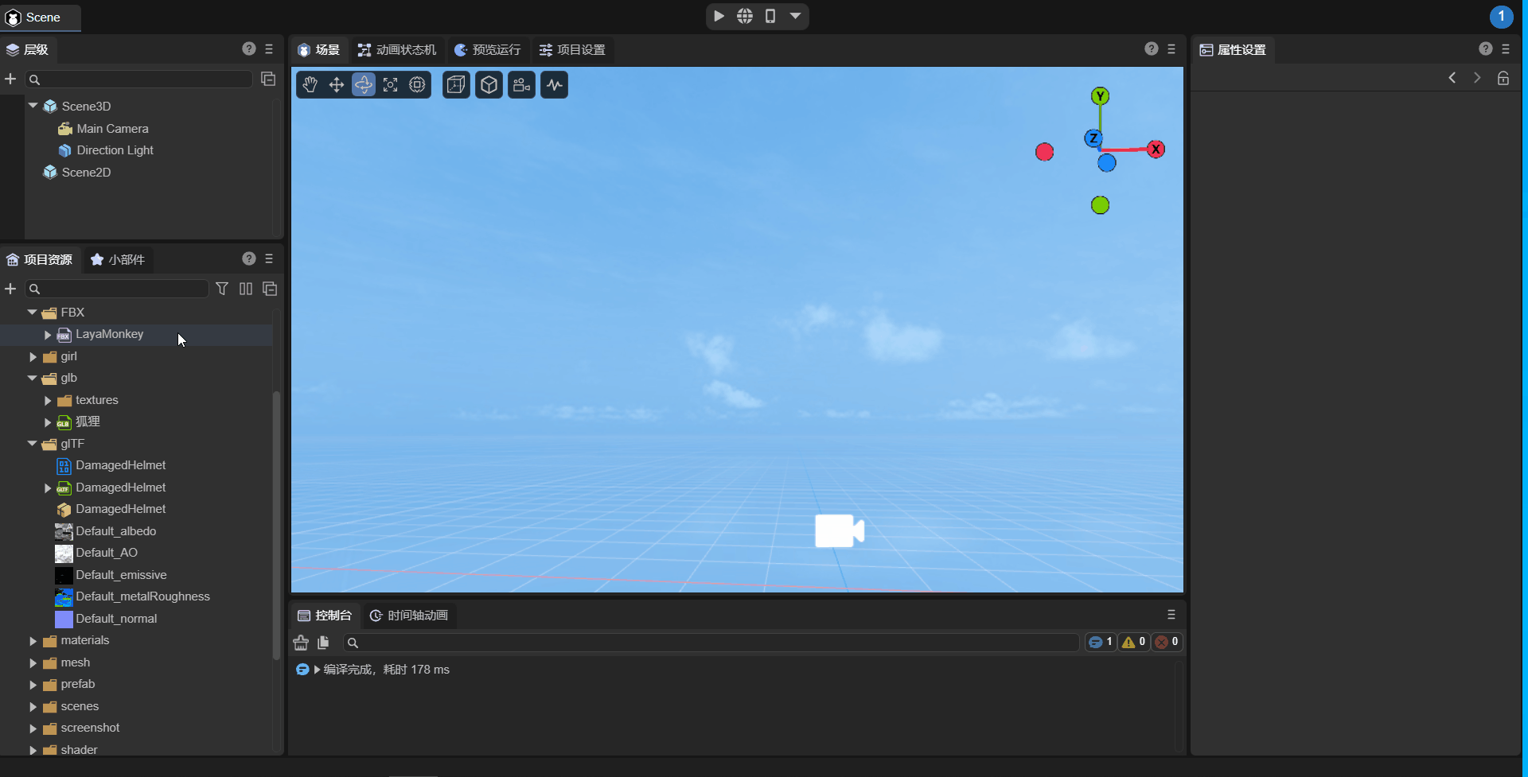The image size is (1528, 777).
Task: Open the 时间轴动画 tab
Action: point(409,616)
